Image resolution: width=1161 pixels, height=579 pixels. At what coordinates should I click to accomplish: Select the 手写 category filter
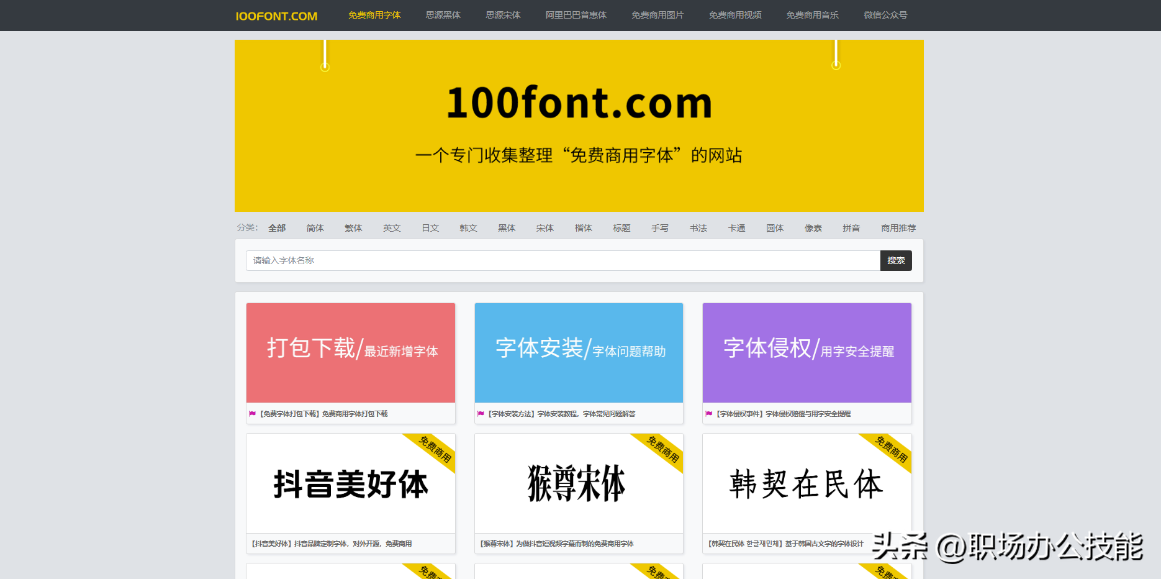[x=660, y=228]
